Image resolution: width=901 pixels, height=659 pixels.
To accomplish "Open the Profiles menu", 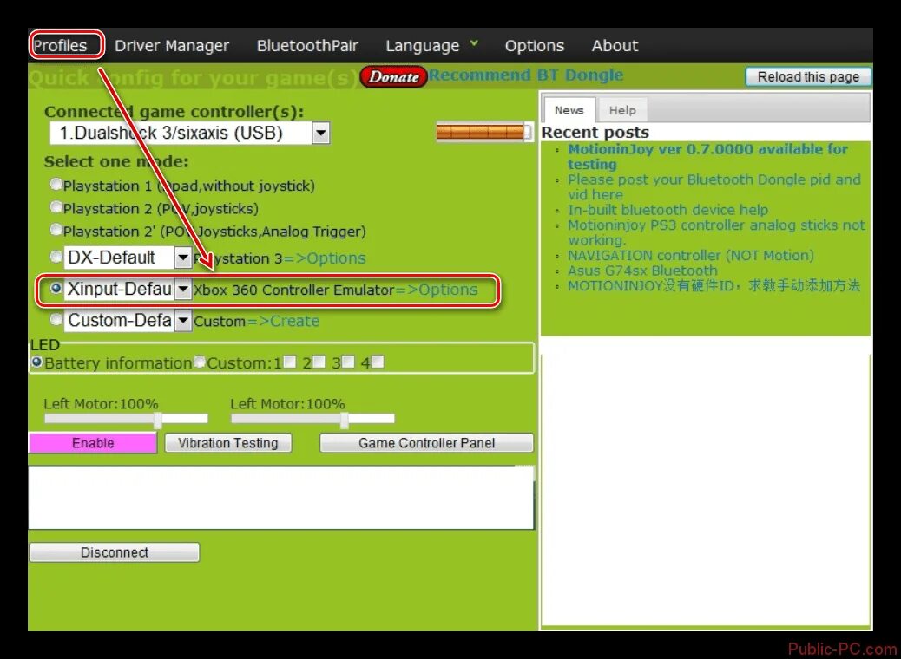I will (x=60, y=45).
